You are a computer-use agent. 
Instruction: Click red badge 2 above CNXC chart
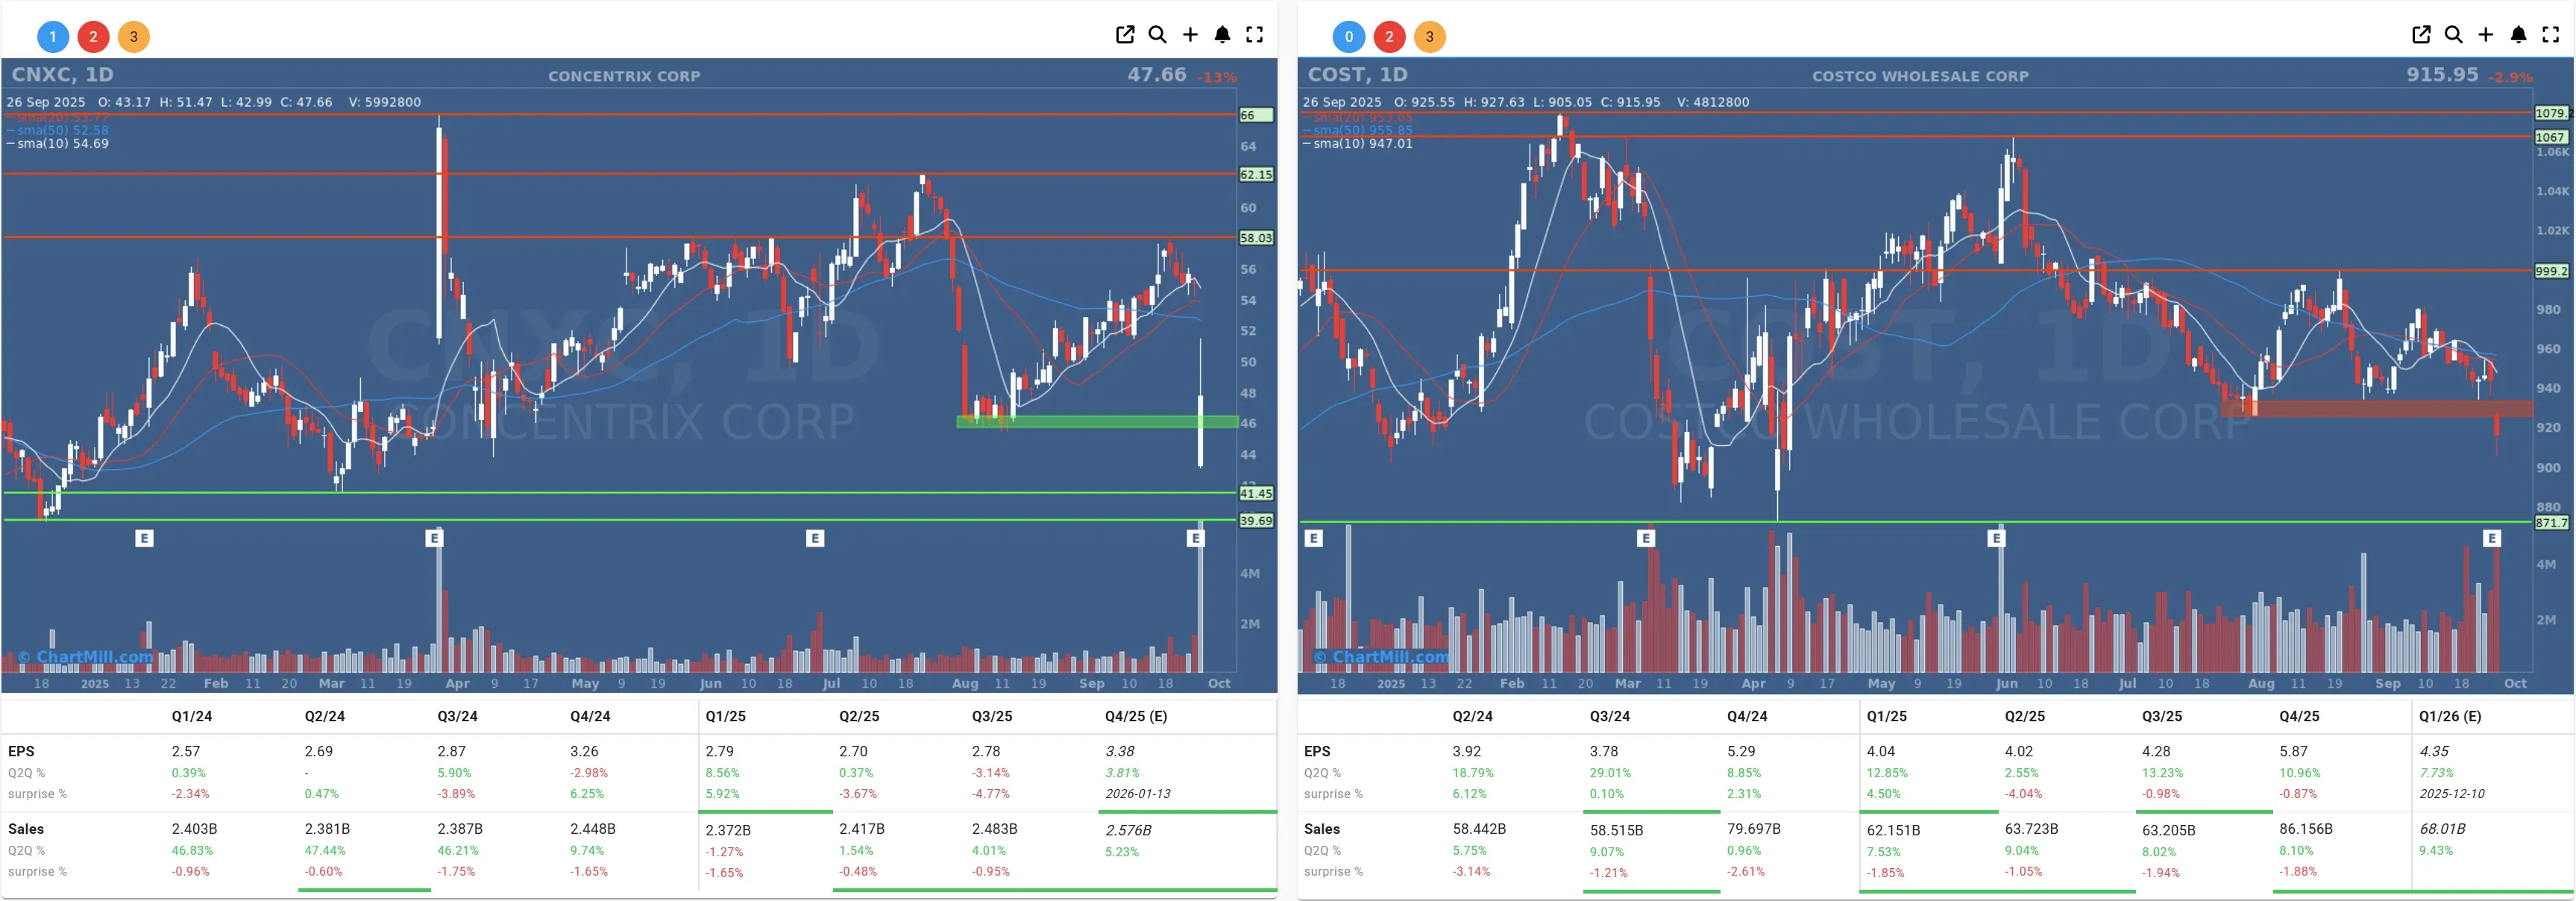(x=93, y=37)
